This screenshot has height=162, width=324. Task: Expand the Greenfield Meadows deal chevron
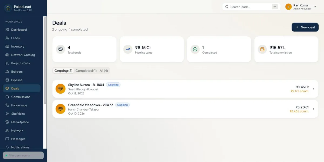click(313, 109)
